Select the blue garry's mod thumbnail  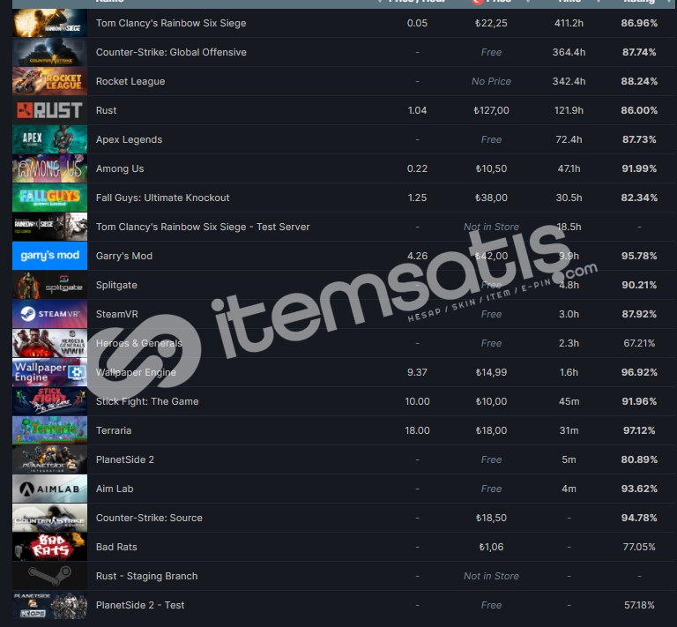49,256
